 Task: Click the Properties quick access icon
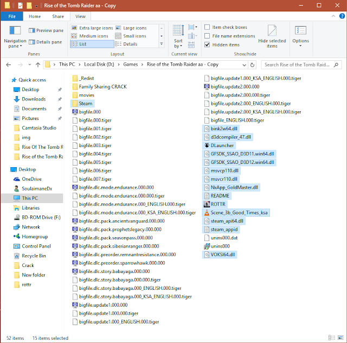20,5
